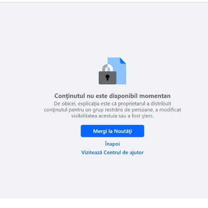Click the white footer strip at the bottom

(x=104, y=203)
